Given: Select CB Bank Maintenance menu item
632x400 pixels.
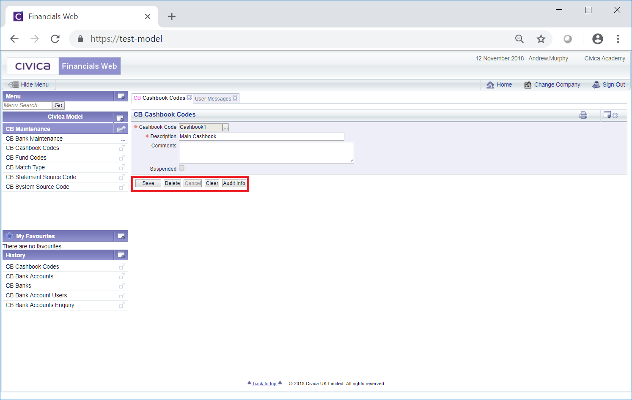Looking at the screenshot, I should [x=34, y=139].
